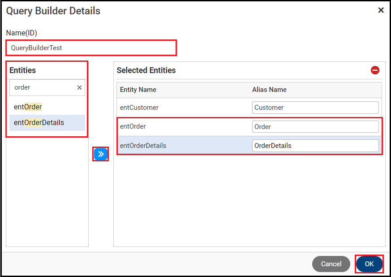Click the Entity Name column header
This screenshot has height=277, width=391.
click(x=138, y=90)
